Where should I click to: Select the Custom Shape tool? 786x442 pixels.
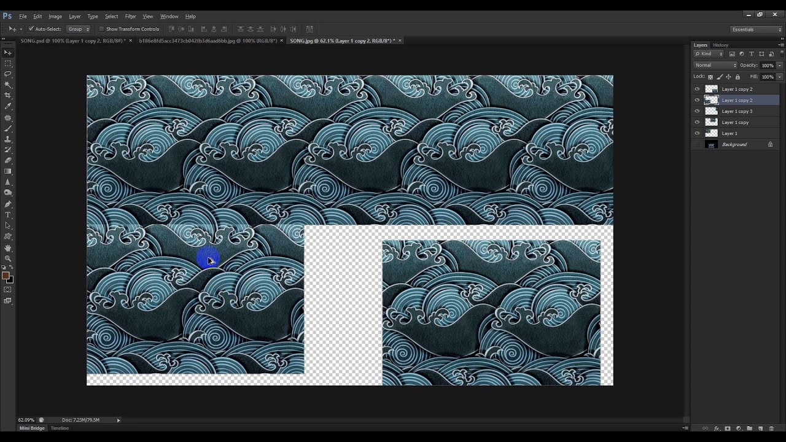click(x=8, y=236)
